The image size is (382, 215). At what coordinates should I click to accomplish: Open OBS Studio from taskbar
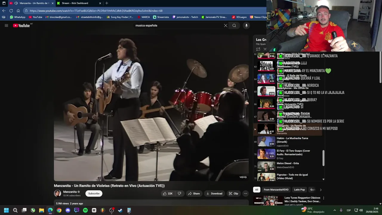click(112, 210)
